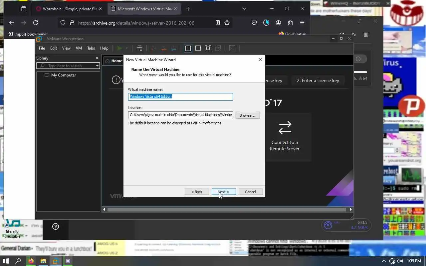Click Send Ctrl+Alt+Del toolbar icon

139,48
